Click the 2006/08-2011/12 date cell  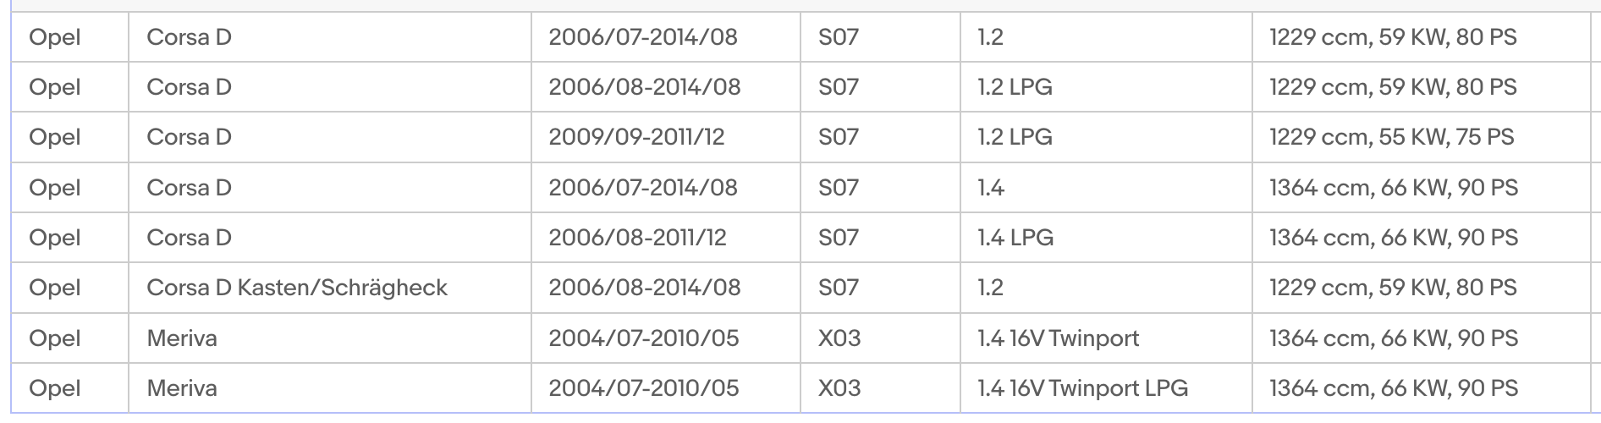pos(637,238)
